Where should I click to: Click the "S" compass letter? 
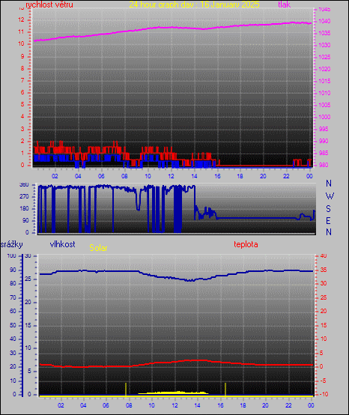[x=328, y=209]
